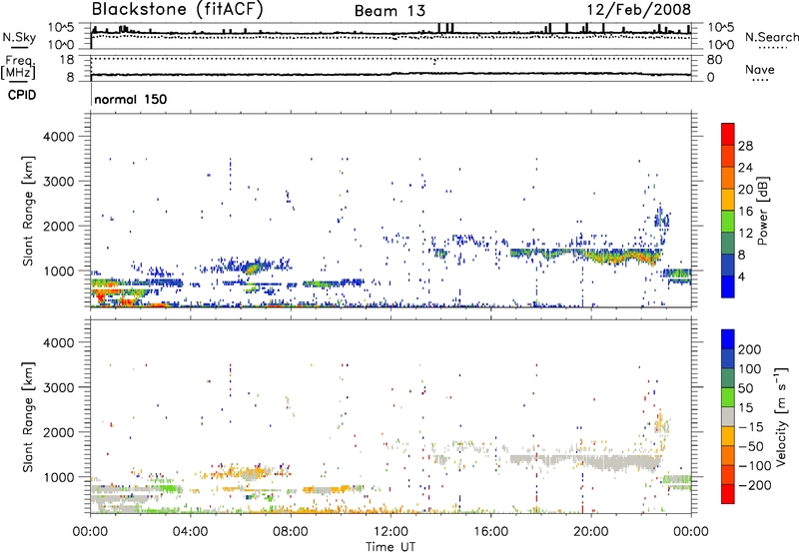This screenshot has width=799, height=553.
Task: Select the date '12/Feb/2008'
Action: tap(638, 10)
